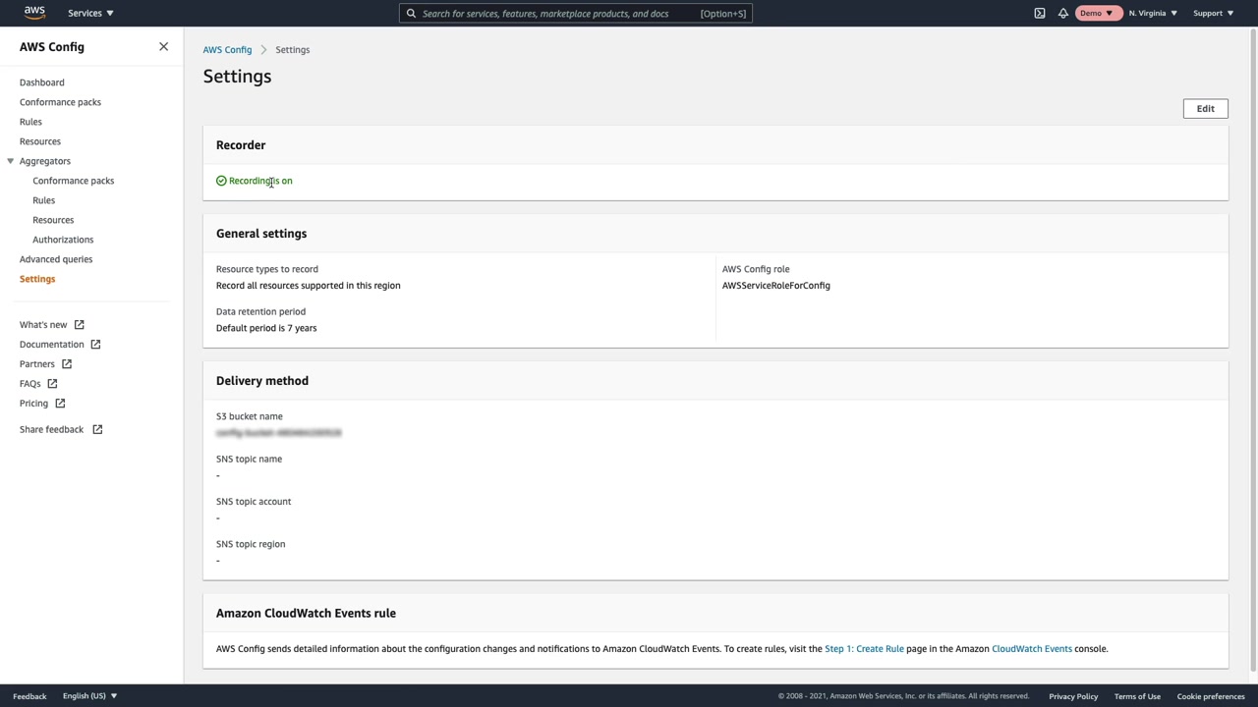This screenshot has height=707, width=1258.
Task: Open the Pricing link
Action: pos(33,404)
